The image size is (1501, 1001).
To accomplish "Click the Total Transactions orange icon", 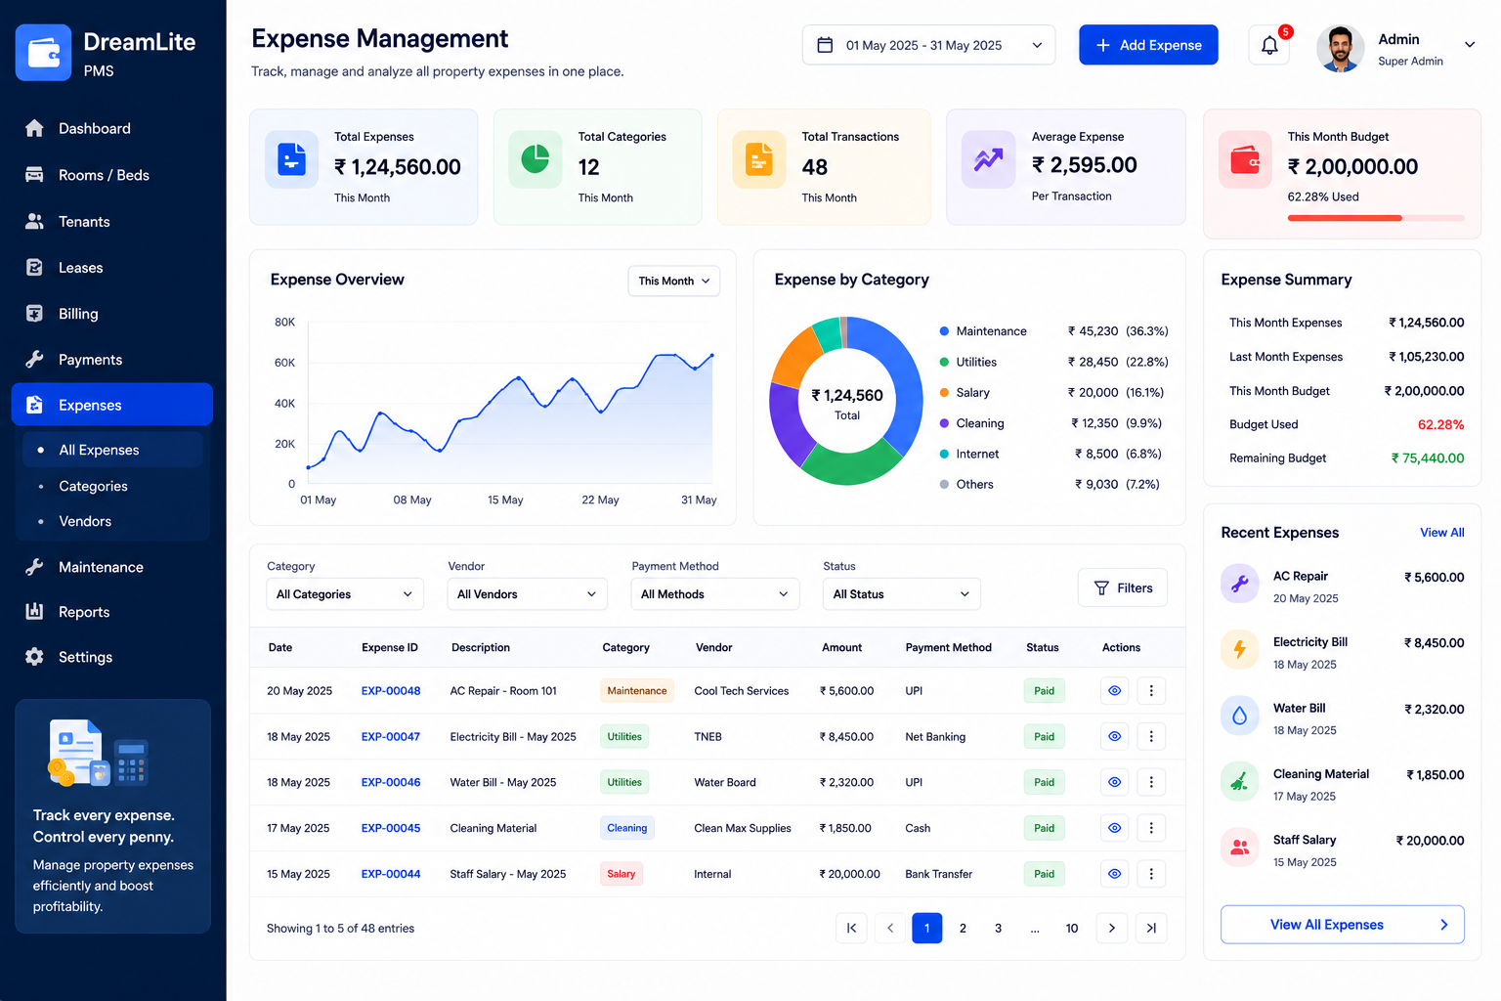I will click(x=759, y=159).
